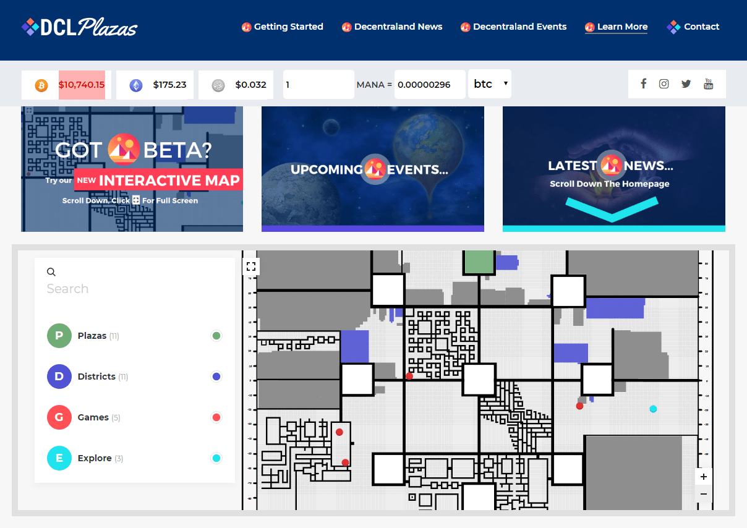Viewport: 747px width, 528px height.
Task: Open the Got Beta interactive map banner
Action: tap(132, 169)
